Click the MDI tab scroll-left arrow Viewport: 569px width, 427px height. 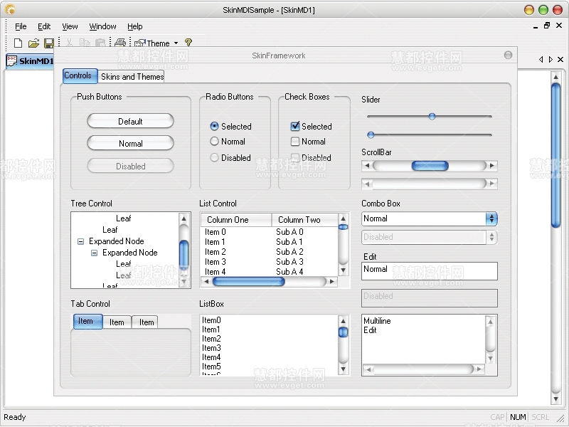[x=541, y=60]
